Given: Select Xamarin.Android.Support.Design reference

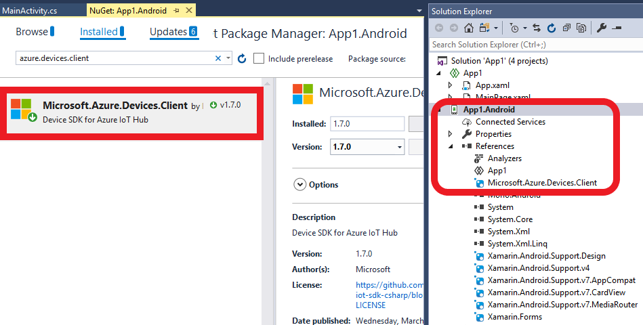Looking at the screenshot, I should coord(546,256).
